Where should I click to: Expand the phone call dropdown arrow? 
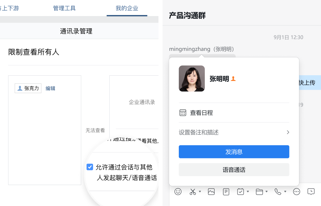click(x=285, y=192)
